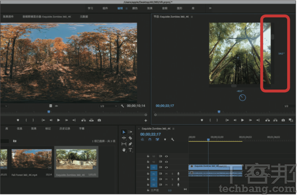Select the Track Select Forward tool
The width and height of the screenshot is (297, 195).
[130, 132]
